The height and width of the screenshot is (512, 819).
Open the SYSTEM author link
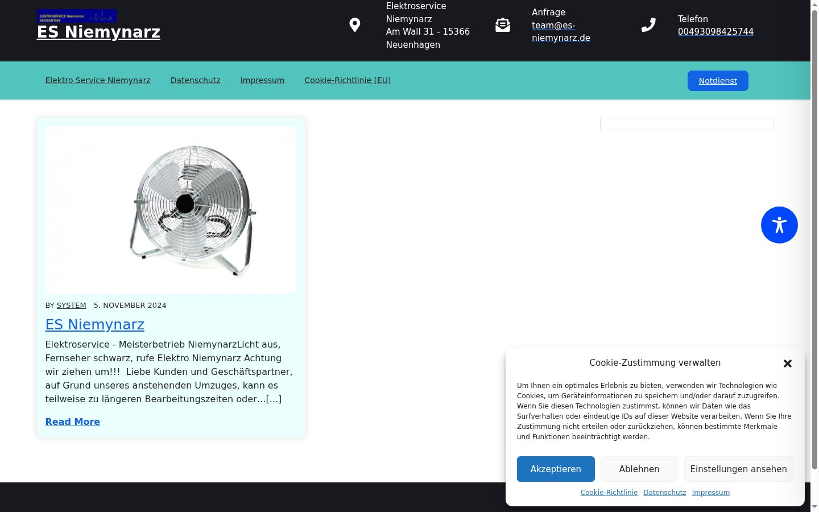coord(72,305)
